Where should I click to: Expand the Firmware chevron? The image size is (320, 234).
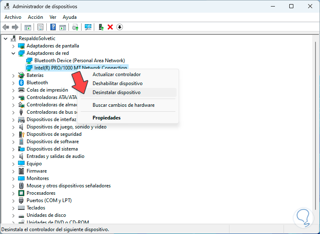point(13,171)
